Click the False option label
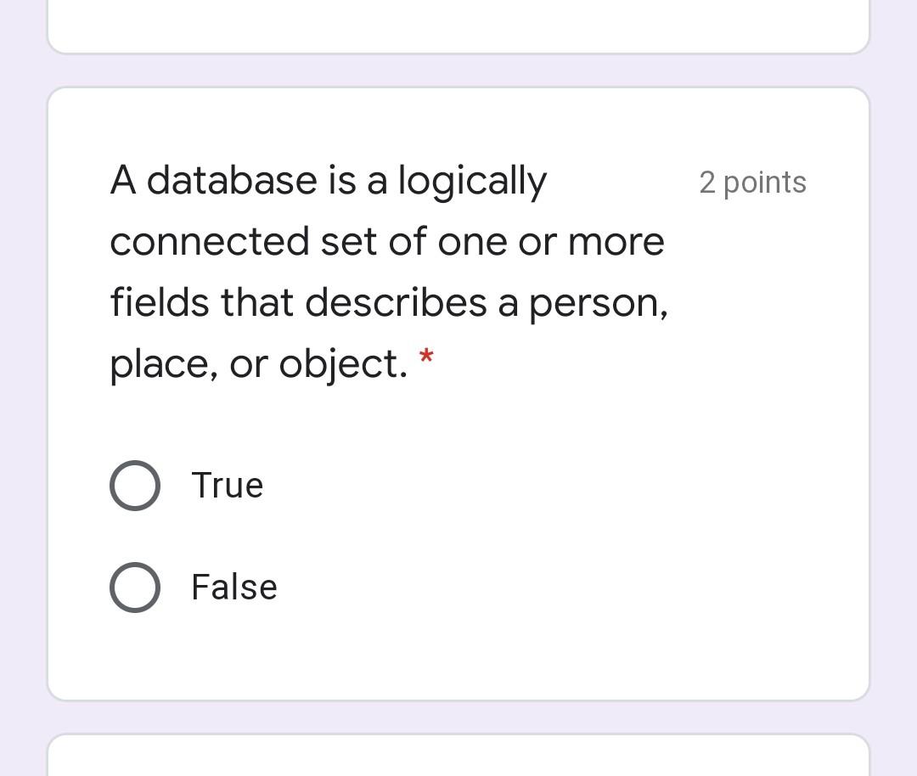 click(233, 586)
